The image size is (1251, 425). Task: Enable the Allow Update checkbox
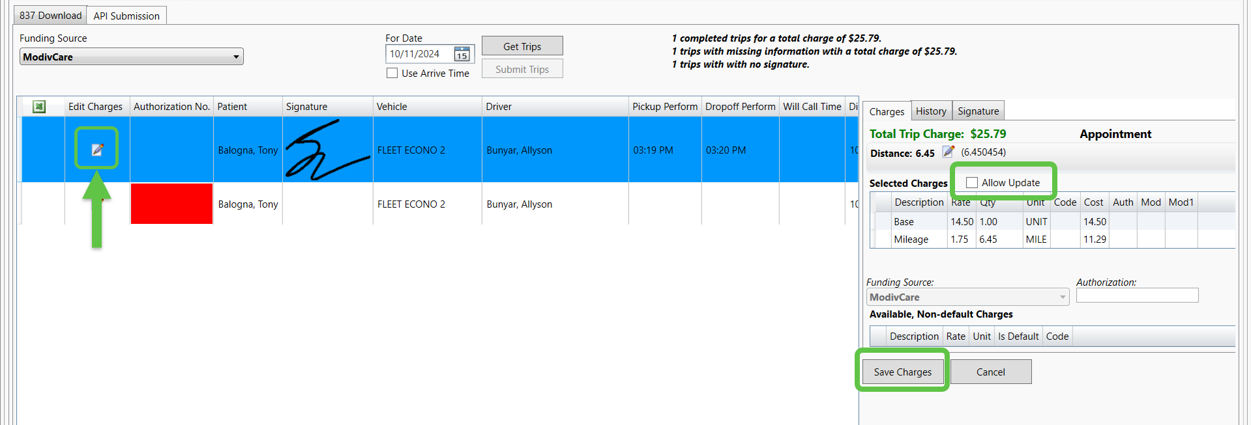pyautogui.click(x=972, y=183)
